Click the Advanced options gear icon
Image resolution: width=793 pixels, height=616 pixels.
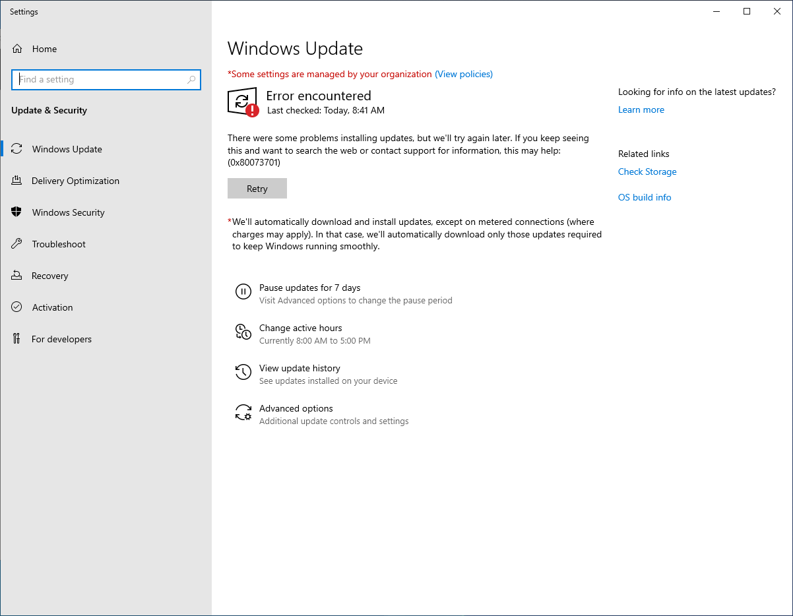point(243,412)
